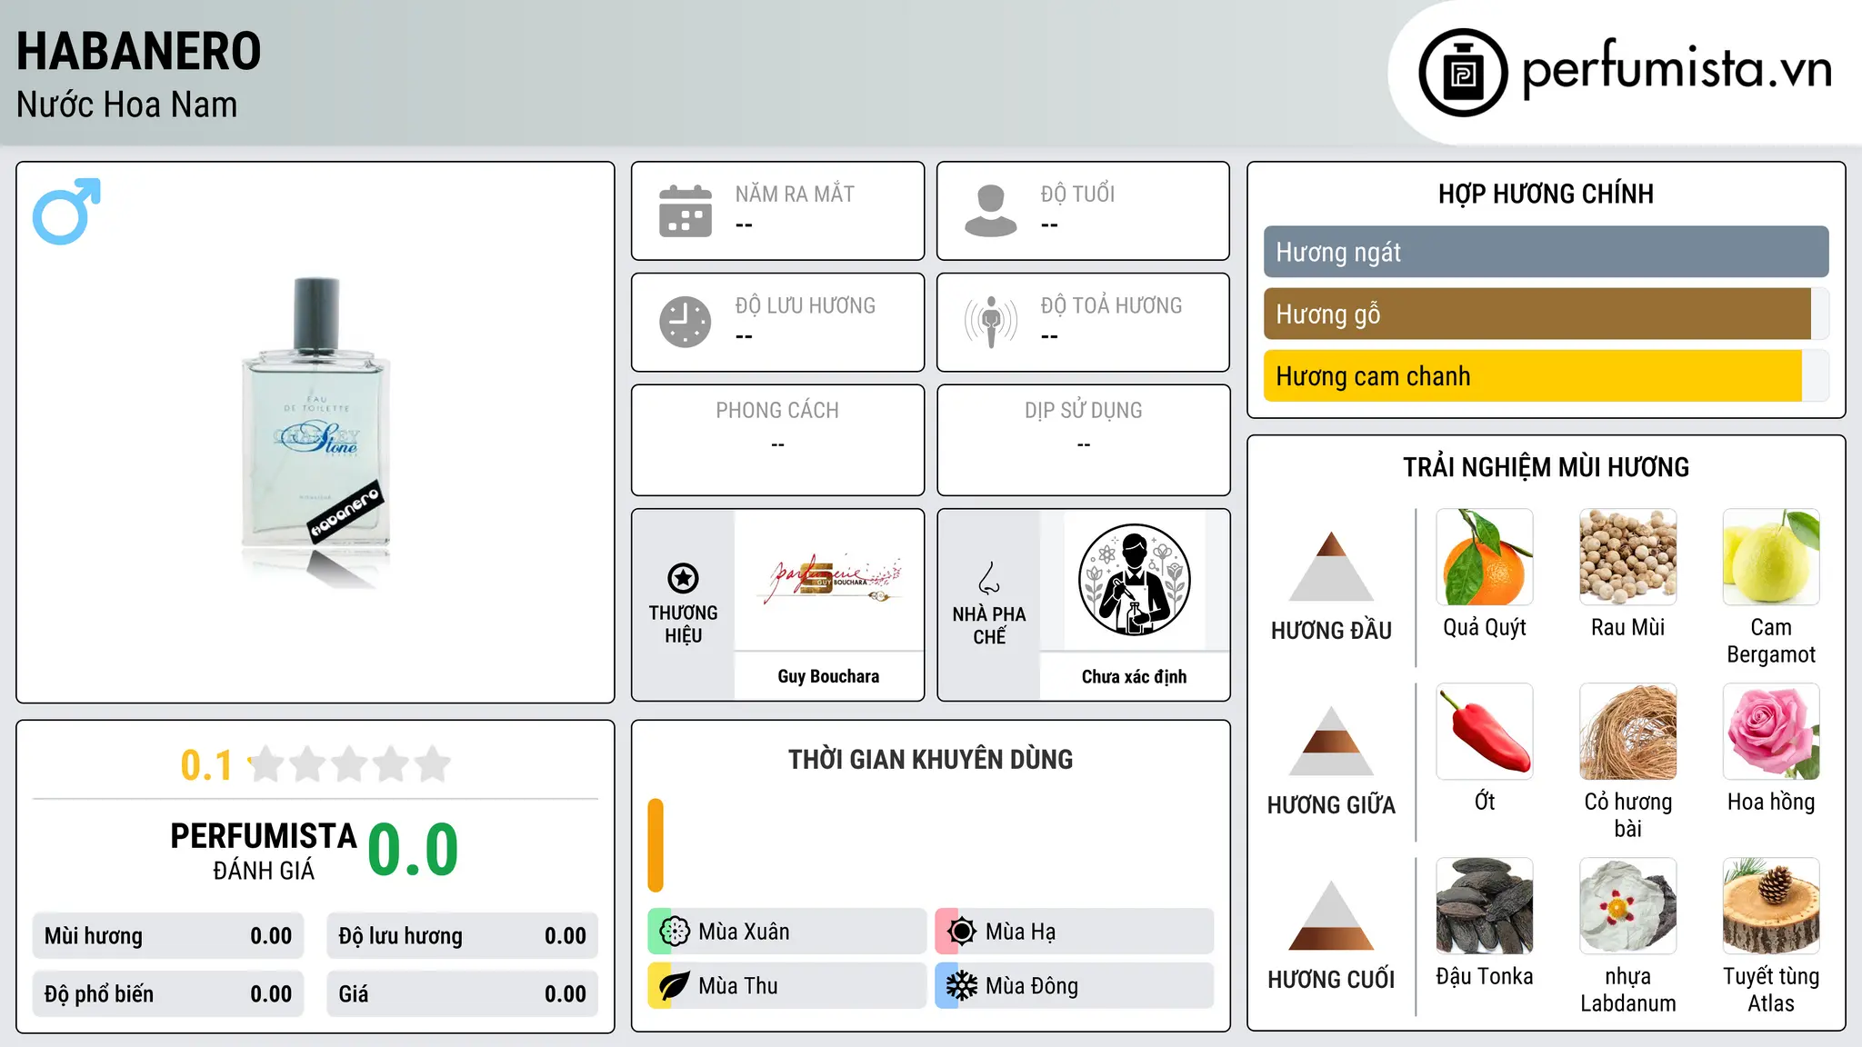1862x1047 pixels.
Task: Click the Hương cuối pyramid icon
Action: 1331,914
